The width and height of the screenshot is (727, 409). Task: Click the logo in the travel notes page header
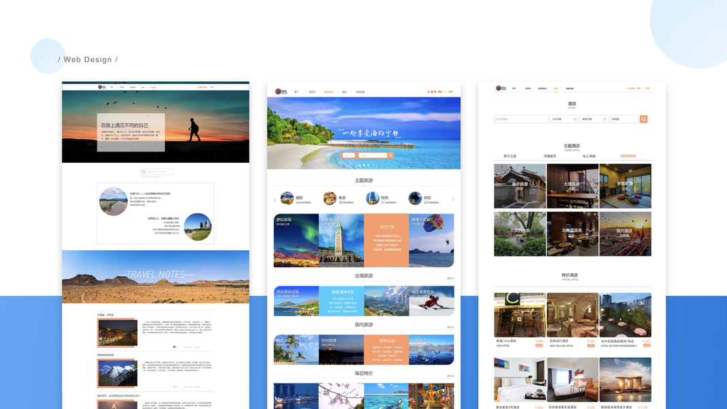pos(102,87)
